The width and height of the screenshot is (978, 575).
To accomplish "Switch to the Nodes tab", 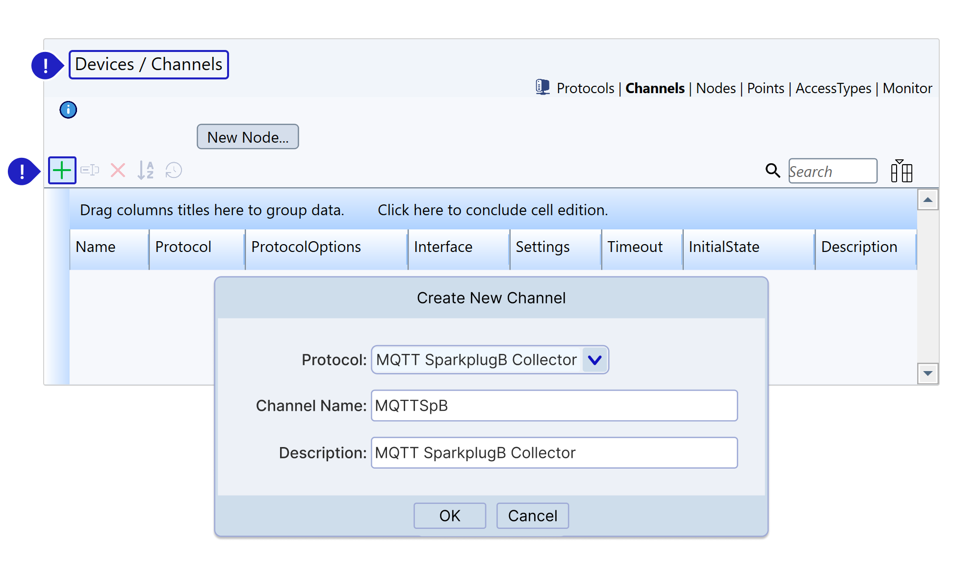I will point(716,88).
